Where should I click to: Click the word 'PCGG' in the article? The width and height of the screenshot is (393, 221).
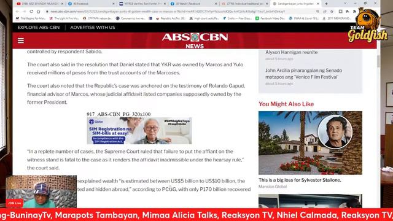(x=169, y=189)
